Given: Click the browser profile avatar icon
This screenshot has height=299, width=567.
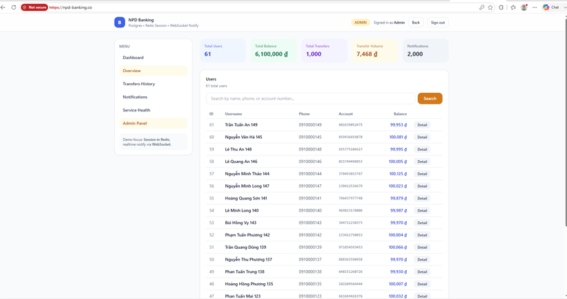Looking at the screenshot, I should [524, 8].
